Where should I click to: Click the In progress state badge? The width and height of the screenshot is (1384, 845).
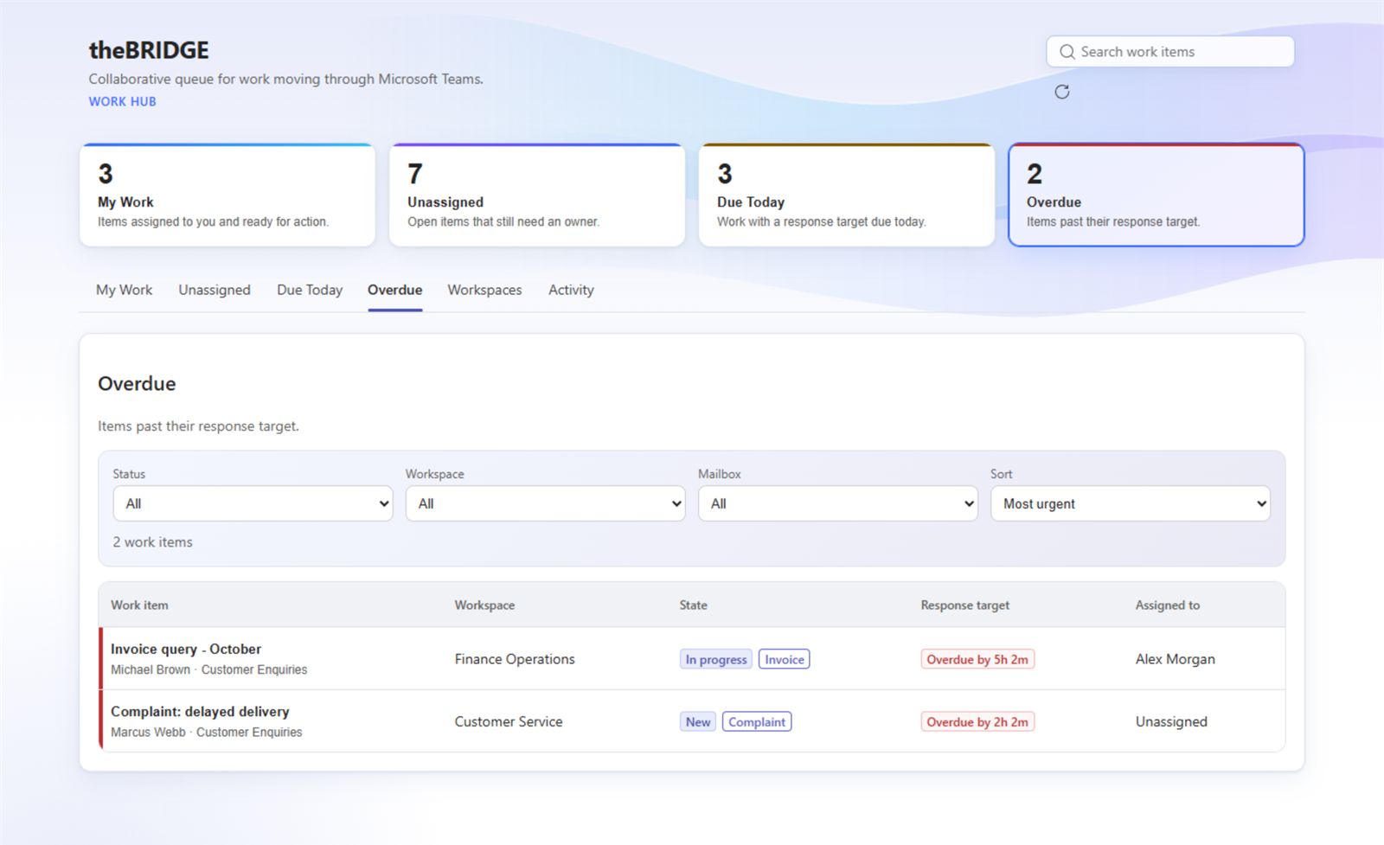(716, 659)
